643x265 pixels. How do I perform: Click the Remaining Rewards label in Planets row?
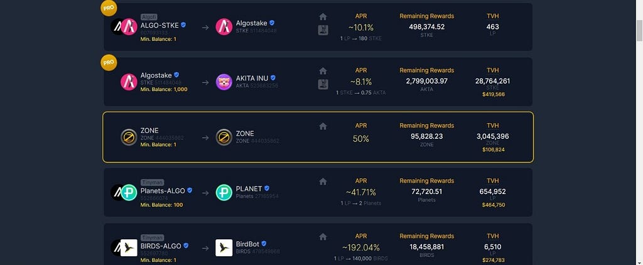427,181
